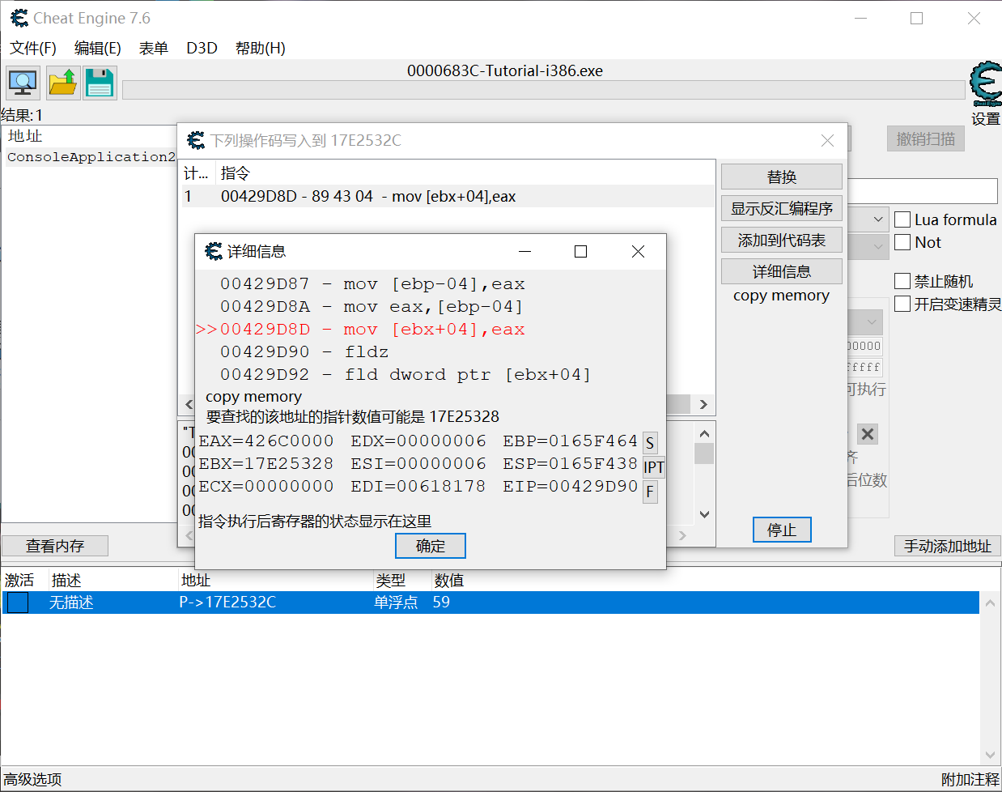Open the 表单 menu
This screenshot has width=1002, height=792.
coord(154,48)
